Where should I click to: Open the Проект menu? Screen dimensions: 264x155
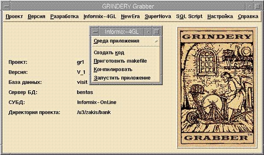(14, 17)
